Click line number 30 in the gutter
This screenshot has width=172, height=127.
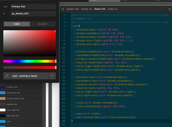[64, 121]
